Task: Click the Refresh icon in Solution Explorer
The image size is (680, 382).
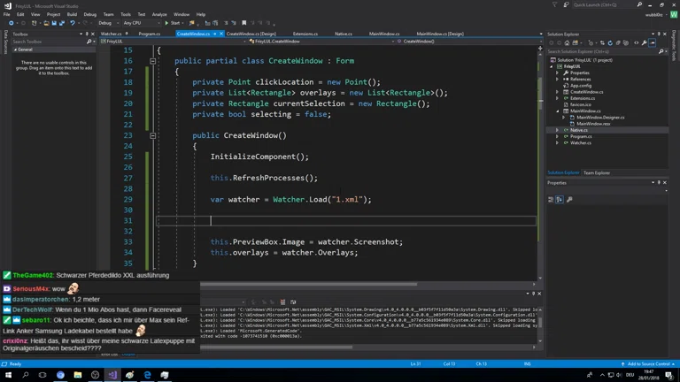Action: pos(610,42)
